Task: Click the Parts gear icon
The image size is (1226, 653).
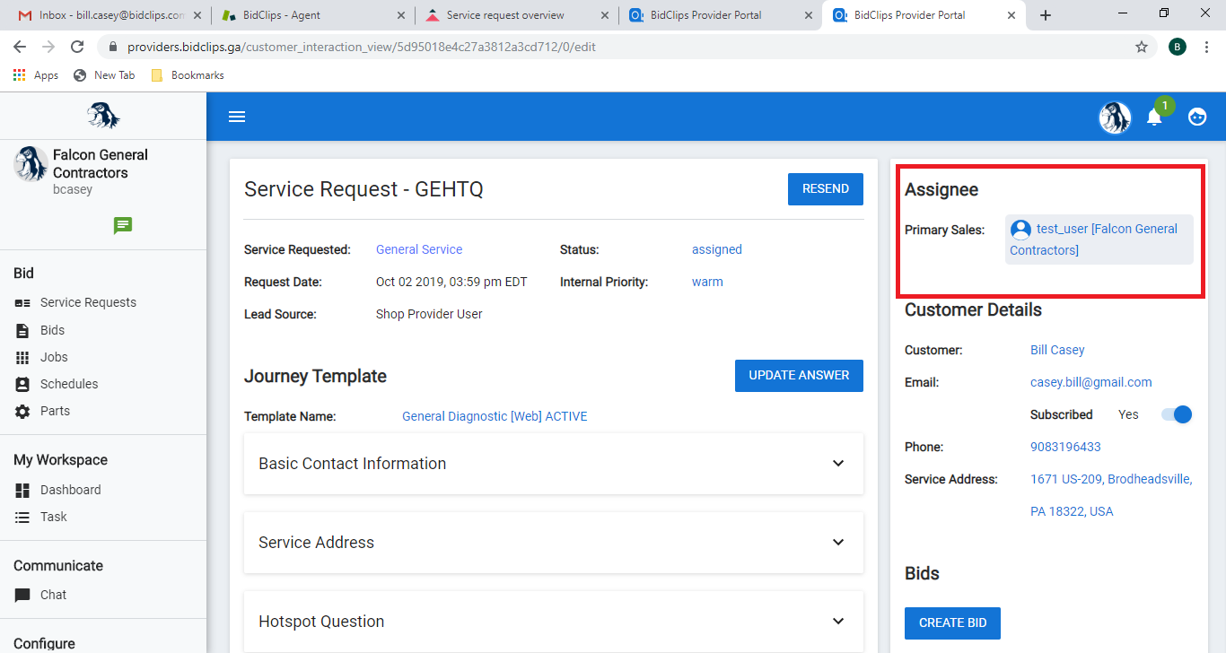Action: pyautogui.click(x=22, y=411)
